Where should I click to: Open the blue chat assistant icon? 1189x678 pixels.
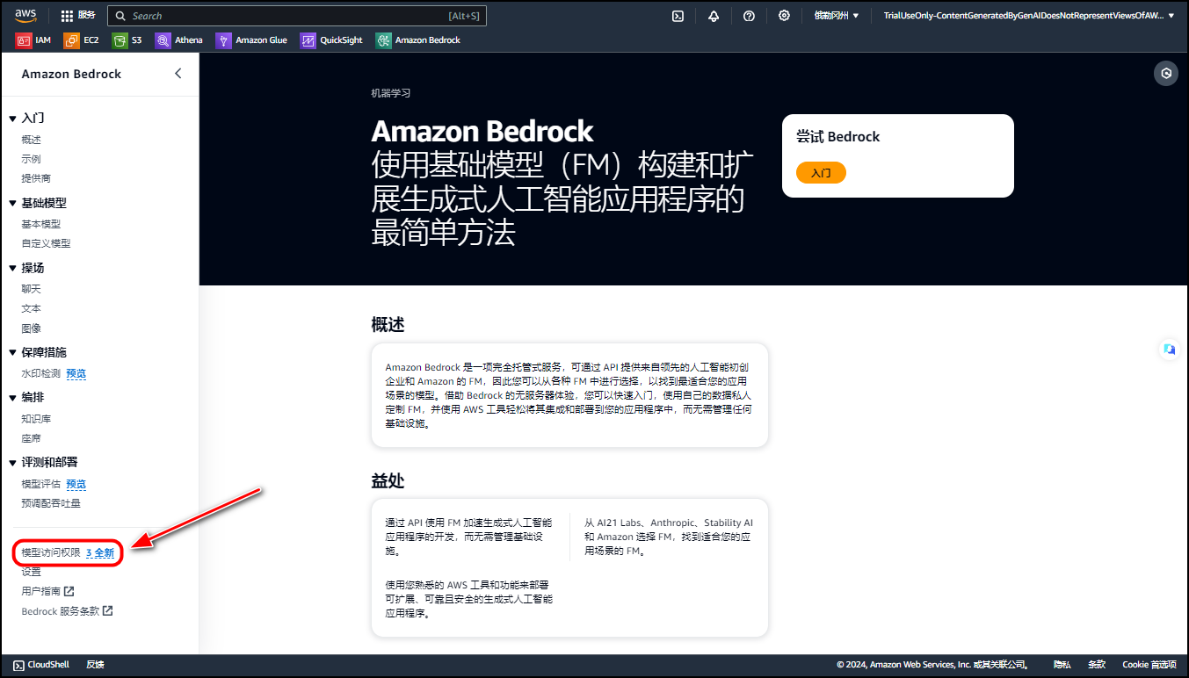(1169, 350)
